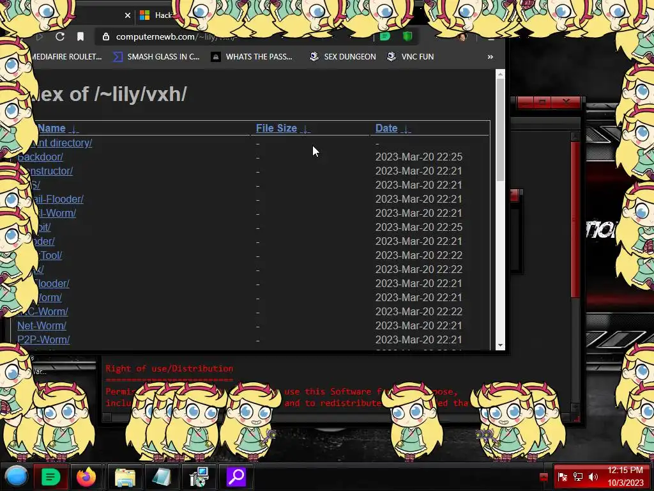Open SEX DUNGEON bookmark
Image resolution: width=654 pixels, height=491 pixels.
[342, 57]
